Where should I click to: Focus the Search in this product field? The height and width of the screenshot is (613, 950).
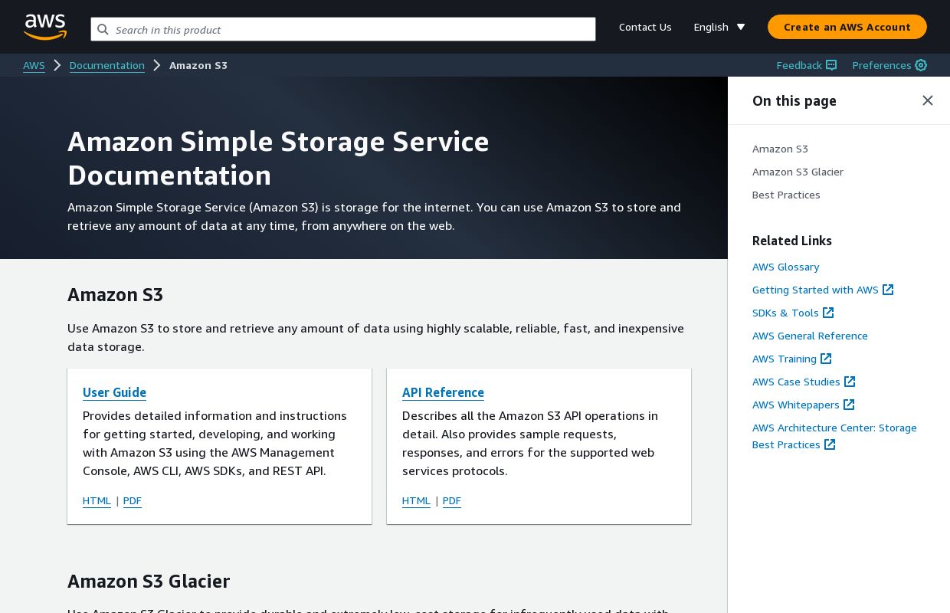click(343, 29)
